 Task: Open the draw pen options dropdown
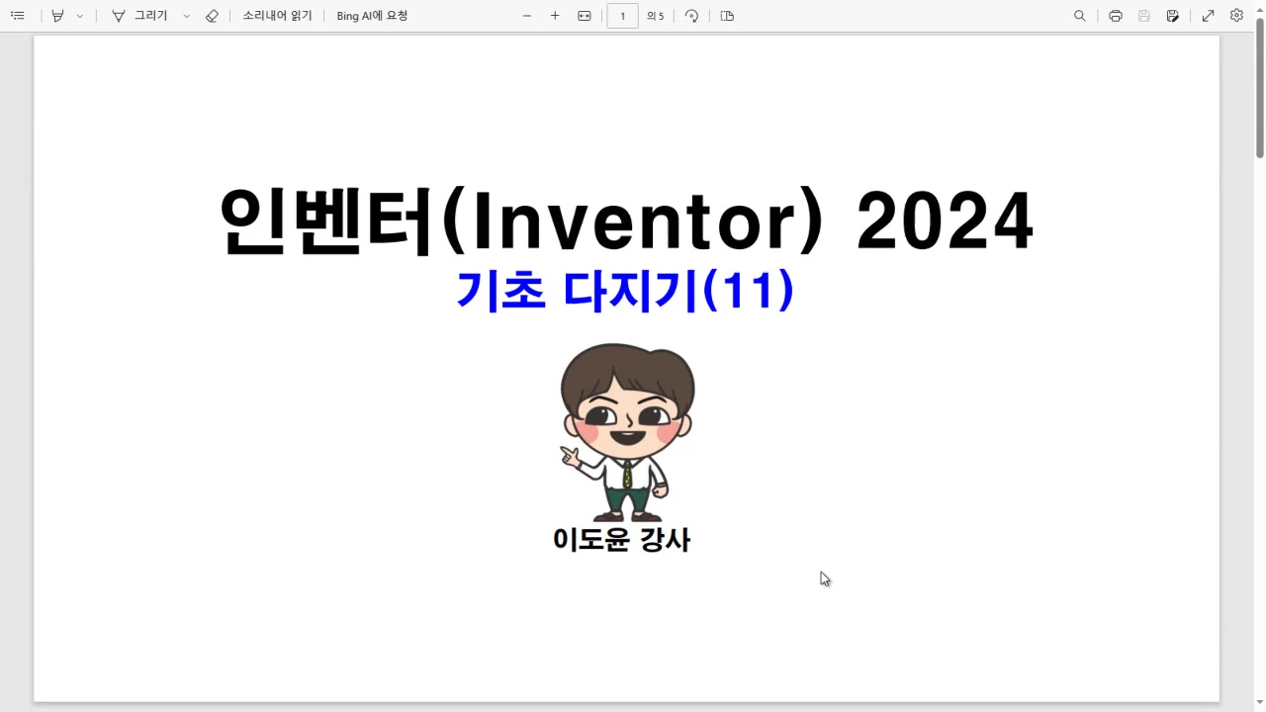click(x=187, y=16)
